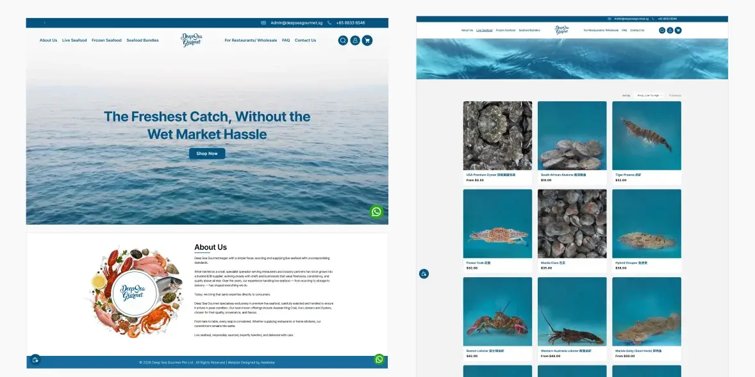Click phone number +65 8833 8546 on homepage
The height and width of the screenshot is (377, 755).
coord(351,22)
